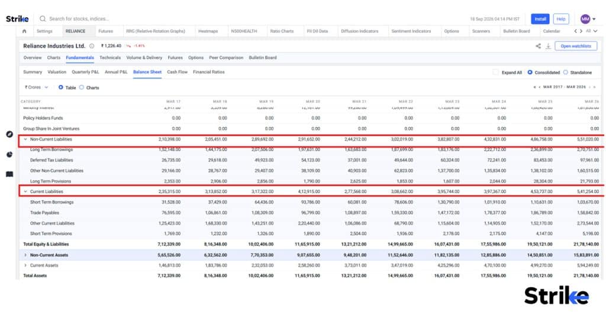
Task: Open the Volume & Delivery section
Action: pos(144,58)
